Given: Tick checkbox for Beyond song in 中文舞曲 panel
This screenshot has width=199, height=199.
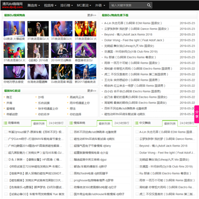Looking at the screenshot, I should point(137,146).
